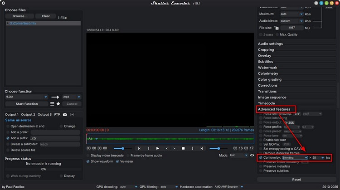Step forward one frame
340x190 pixels.
pyautogui.click(x=174, y=148)
